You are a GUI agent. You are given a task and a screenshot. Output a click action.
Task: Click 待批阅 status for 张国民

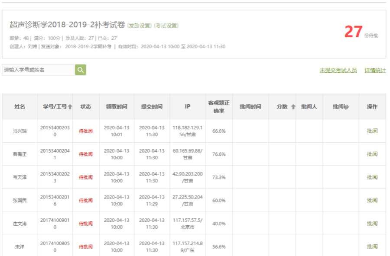click(x=85, y=201)
